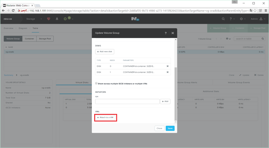Click the translate icon in address bar

pyautogui.click(x=251, y=11)
